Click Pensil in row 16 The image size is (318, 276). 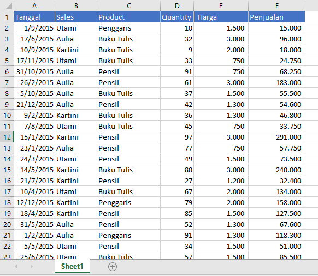point(129,181)
